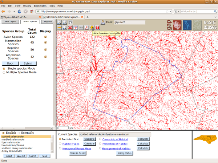The width and height of the screenshot is (218, 163).
Task: Open the back history dropdown arrow
Action: 14,11
